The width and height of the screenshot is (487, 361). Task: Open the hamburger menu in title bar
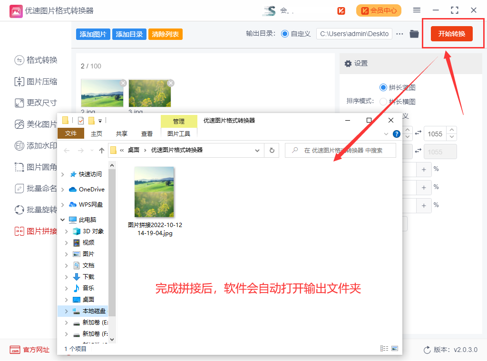coord(417,10)
